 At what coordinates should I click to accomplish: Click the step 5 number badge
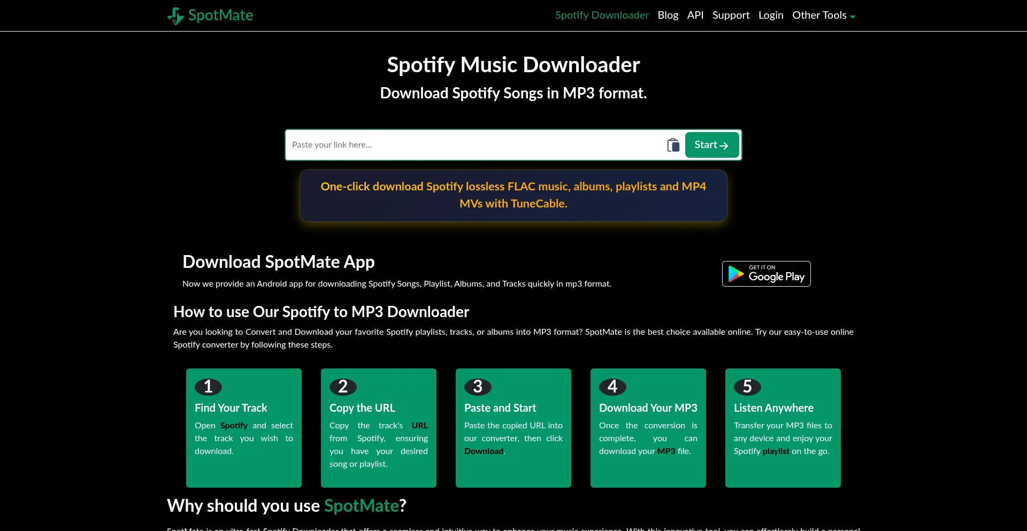747,387
